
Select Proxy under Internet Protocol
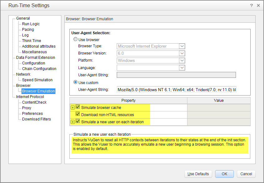pos(27,108)
